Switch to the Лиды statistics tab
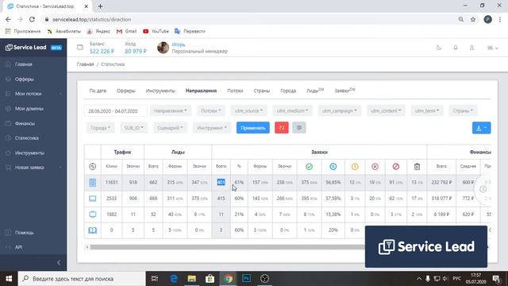The height and width of the screenshot is (286, 508). (x=315, y=91)
